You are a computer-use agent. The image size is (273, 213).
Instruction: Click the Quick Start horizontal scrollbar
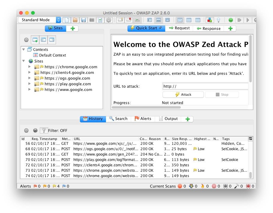coord(146,107)
